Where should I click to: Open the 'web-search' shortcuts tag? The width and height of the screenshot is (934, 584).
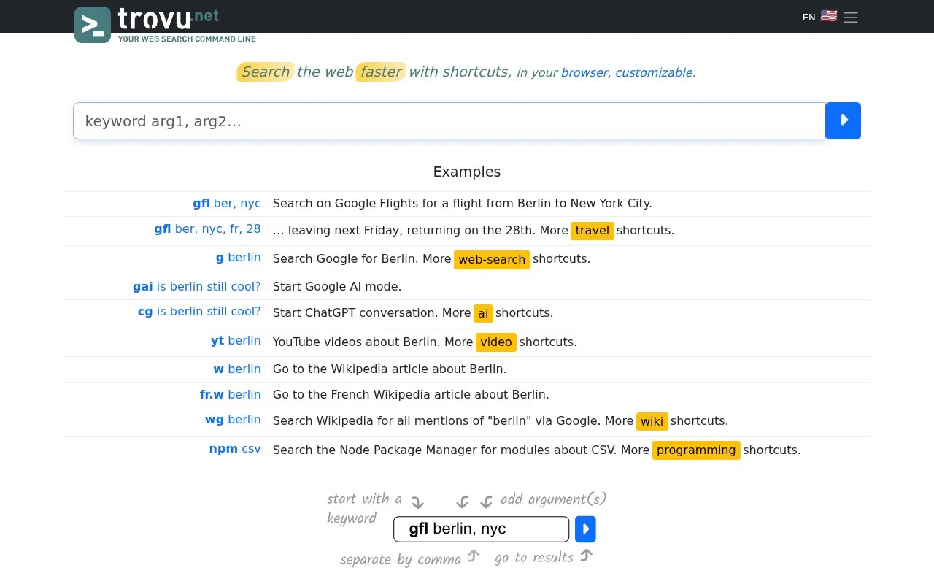click(492, 259)
